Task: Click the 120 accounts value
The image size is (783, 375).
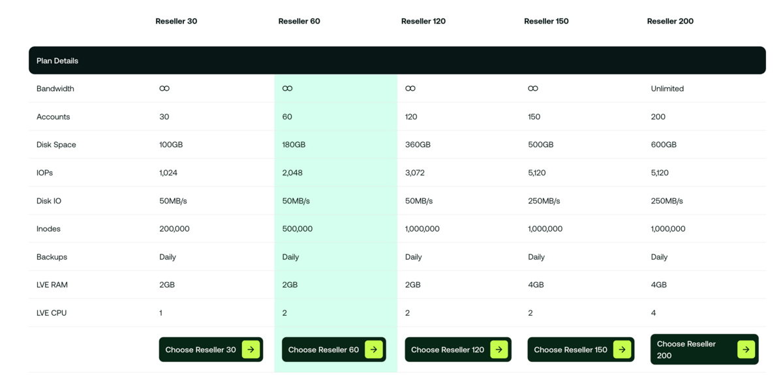Action: click(411, 117)
